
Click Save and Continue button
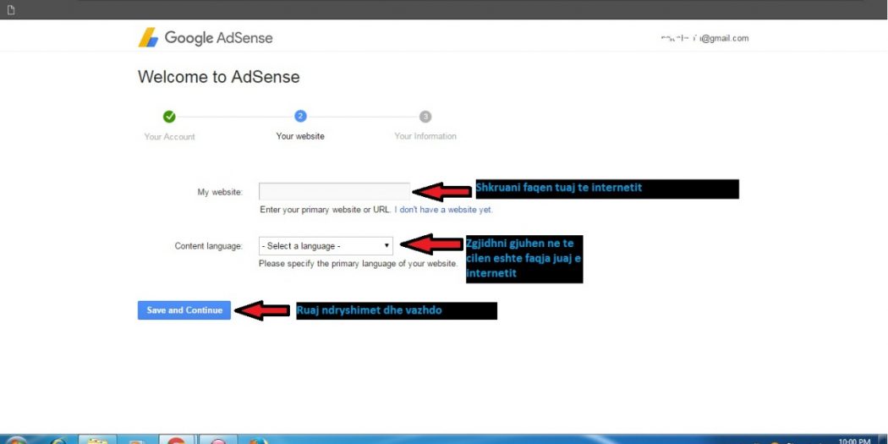(184, 310)
